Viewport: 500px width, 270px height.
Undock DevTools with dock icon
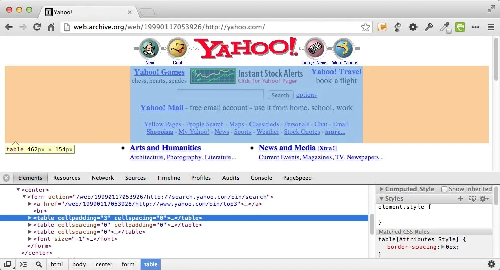pos(8,264)
